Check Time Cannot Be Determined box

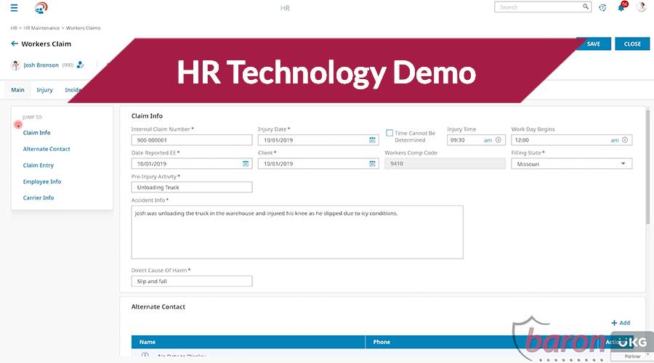click(389, 133)
